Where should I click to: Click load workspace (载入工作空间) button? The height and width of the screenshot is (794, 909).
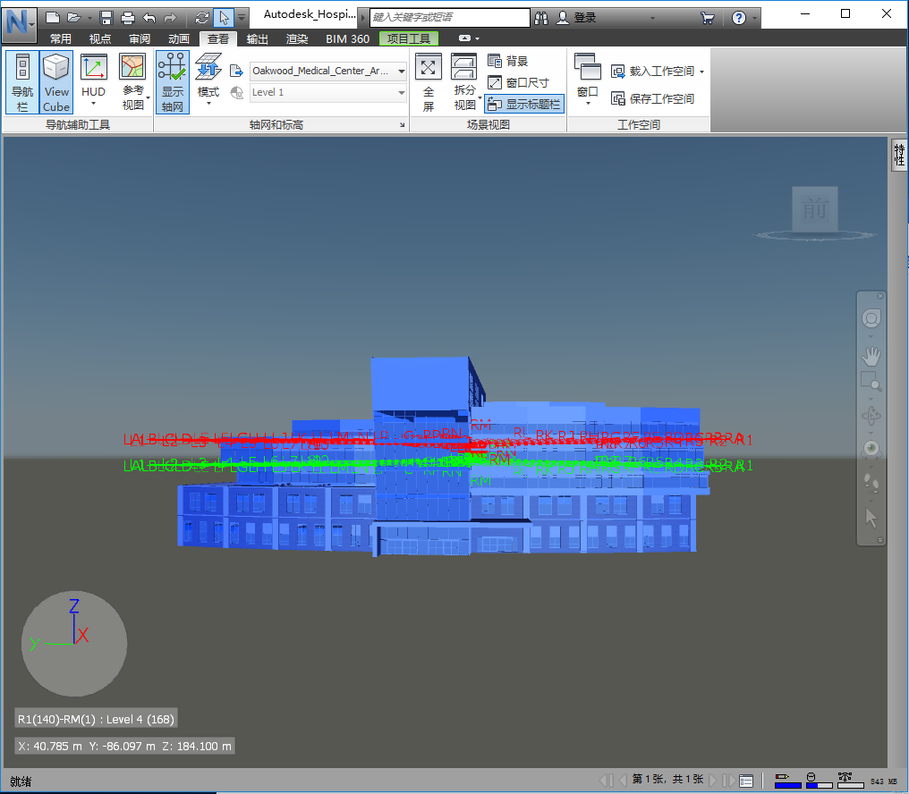coord(658,72)
